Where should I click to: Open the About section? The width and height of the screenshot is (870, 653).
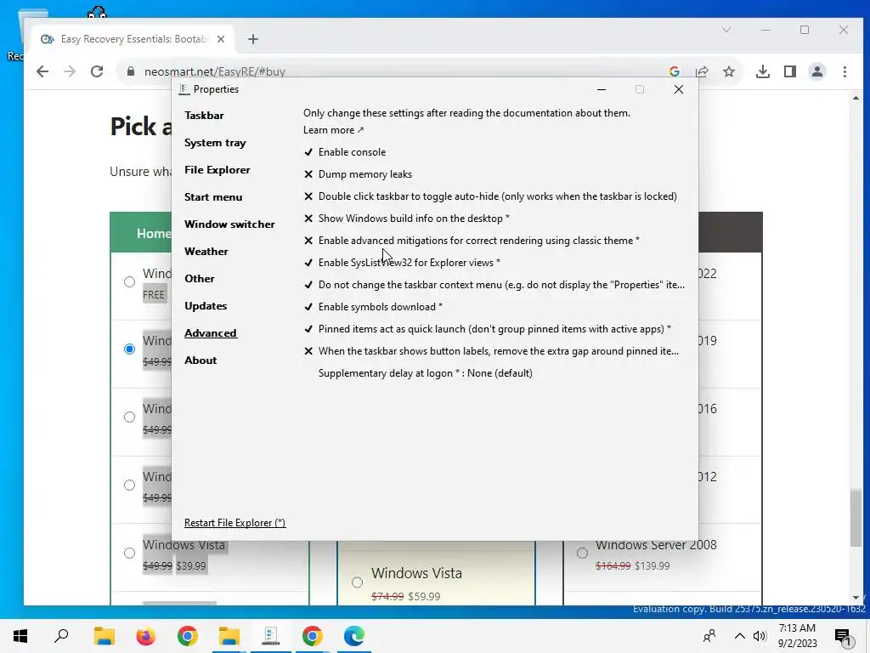(x=201, y=361)
